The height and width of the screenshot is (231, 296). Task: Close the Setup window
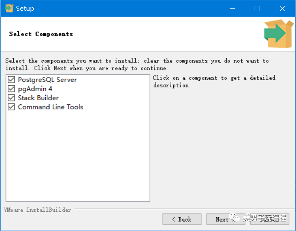pyautogui.click(x=282, y=9)
